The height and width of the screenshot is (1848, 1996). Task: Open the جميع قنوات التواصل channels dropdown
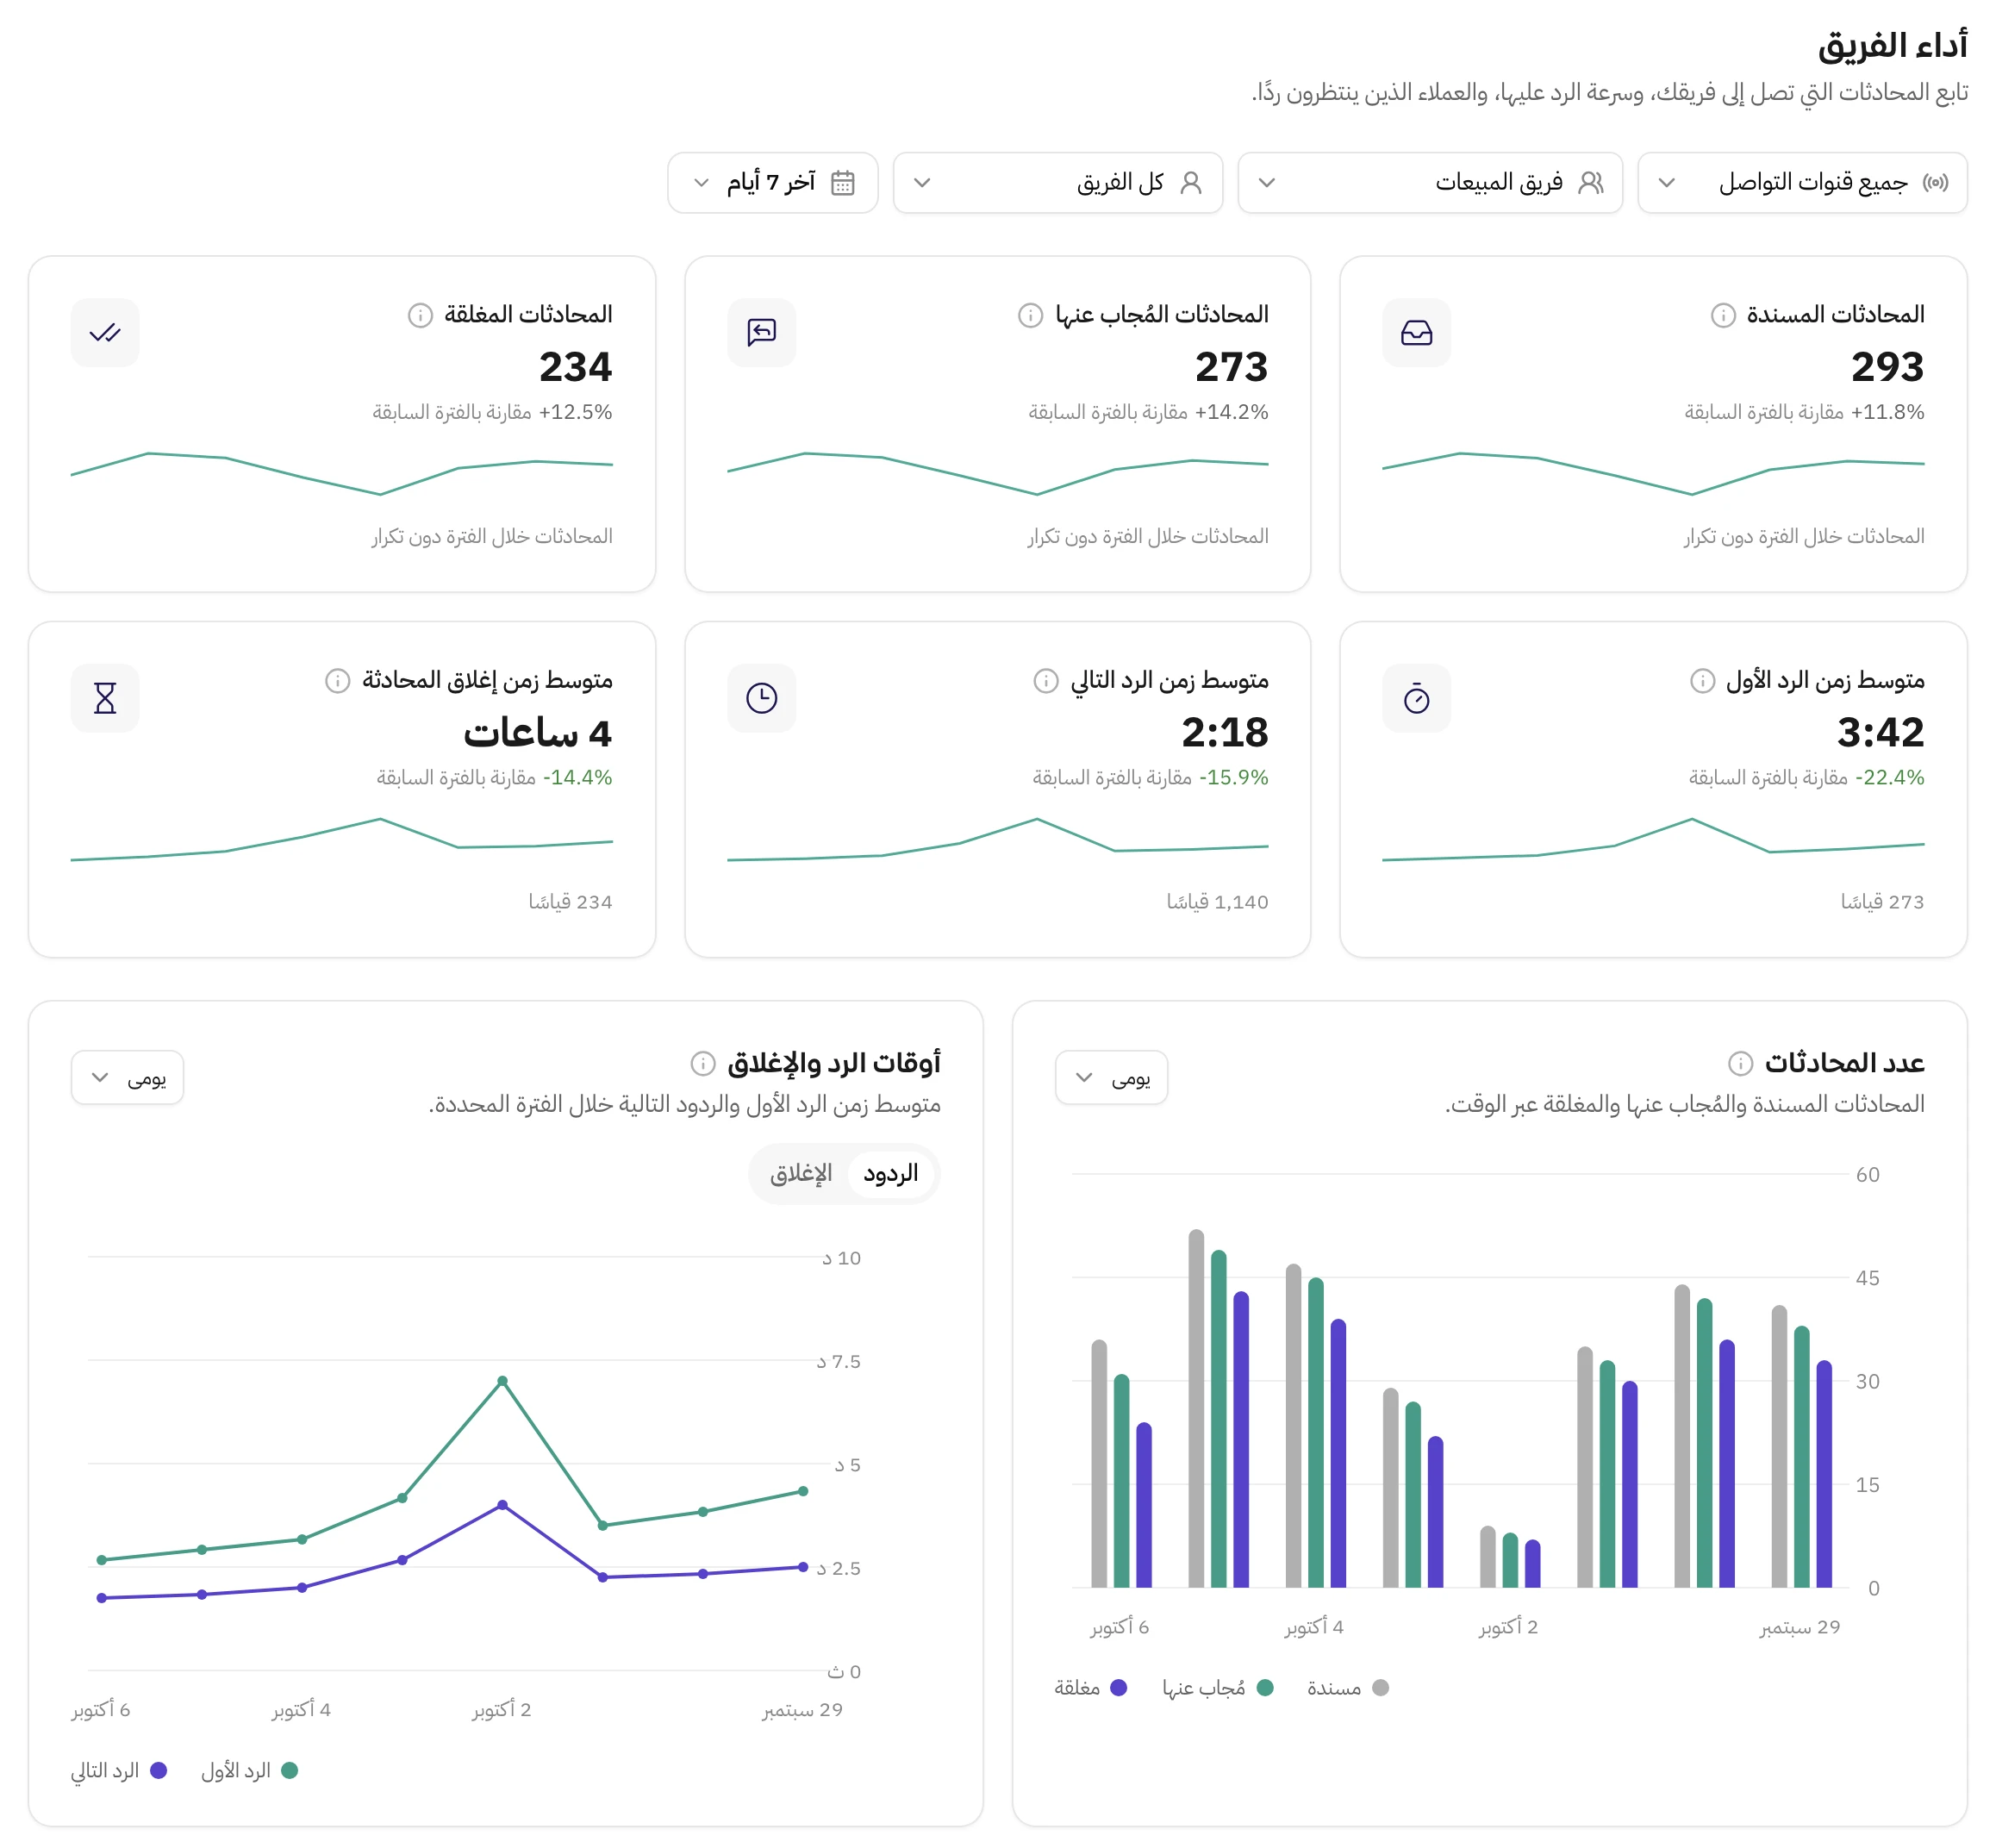(x=1802, y=183)
